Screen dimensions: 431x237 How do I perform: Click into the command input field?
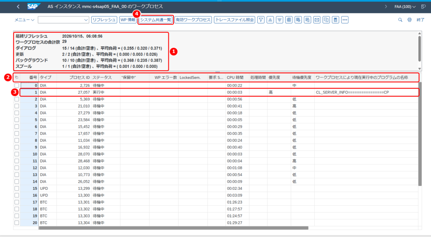point(61,20)
